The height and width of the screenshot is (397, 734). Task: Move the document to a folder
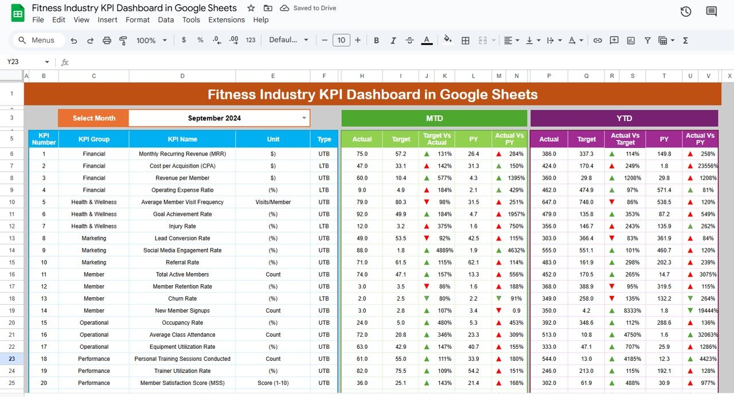(268, 8)
